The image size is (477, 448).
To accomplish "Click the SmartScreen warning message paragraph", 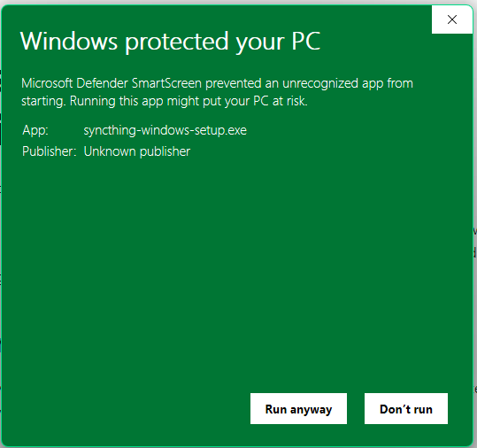I will [217, 92].
